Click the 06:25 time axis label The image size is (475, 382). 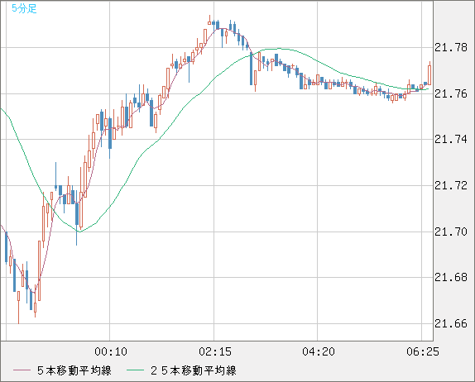[423, 351]
